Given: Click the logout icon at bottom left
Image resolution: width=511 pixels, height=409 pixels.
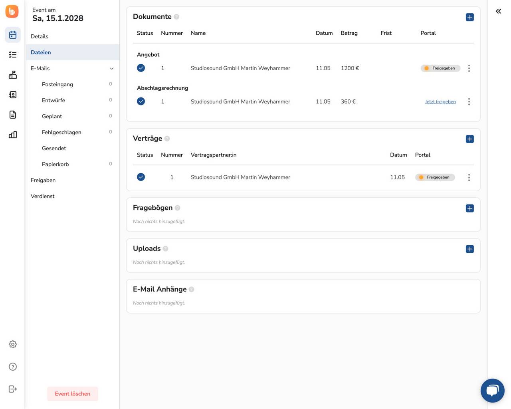Looking at the screenshot, I should [x=13, y=389].
